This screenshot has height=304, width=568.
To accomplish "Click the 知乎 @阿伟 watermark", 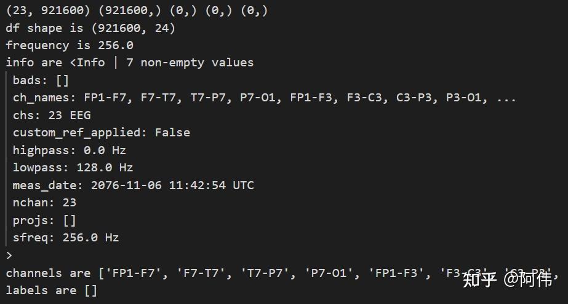I will (x=507, y=279).
